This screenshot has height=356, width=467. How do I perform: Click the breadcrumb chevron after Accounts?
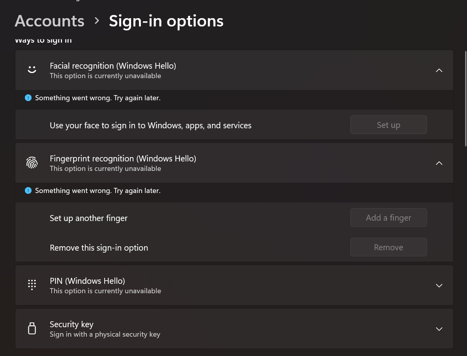[x=97, y=21]
